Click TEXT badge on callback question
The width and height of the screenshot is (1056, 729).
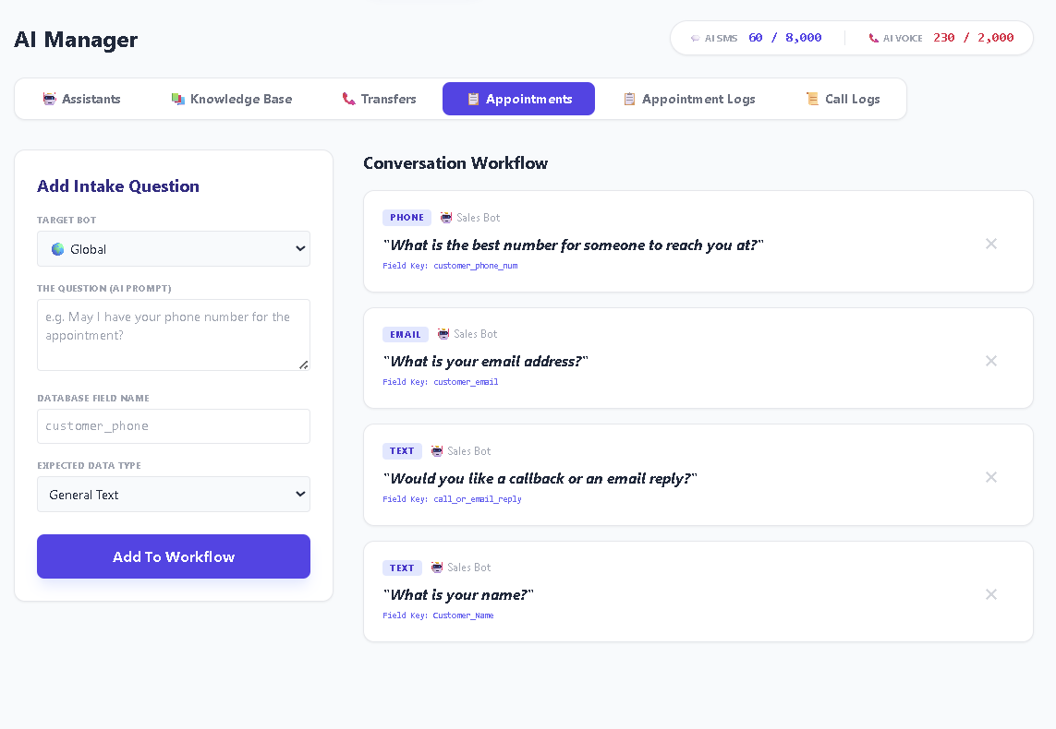[402, 451]
